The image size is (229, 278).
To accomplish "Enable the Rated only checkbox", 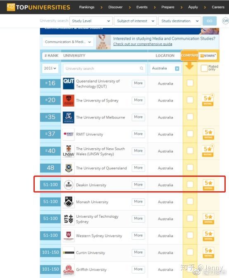I will [204, 68].
